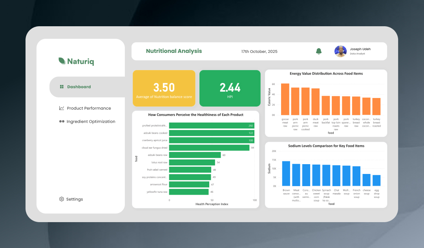This screenshot has width=424, height=248.
Task: Click the Naturiq leaf logo icon
Action: pos(62,61)
